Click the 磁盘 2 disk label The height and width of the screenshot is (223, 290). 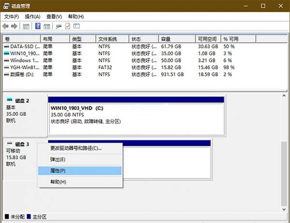[x=22, y=101]
